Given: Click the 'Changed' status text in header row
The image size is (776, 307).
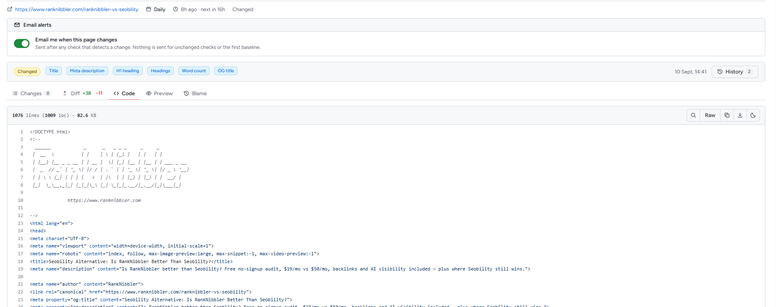Looking at the screenshot, I should coord(243,9).
